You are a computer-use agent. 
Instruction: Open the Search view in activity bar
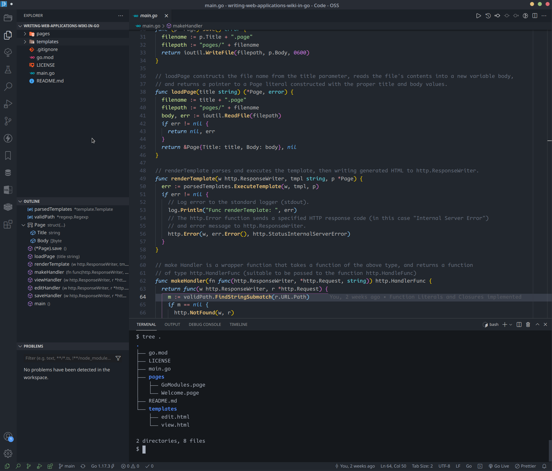point(8,86)
